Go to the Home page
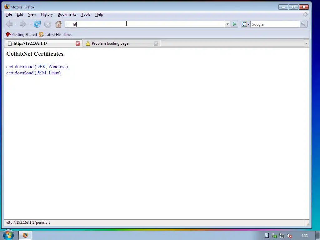The image size is (320, 240). [58, 24]
